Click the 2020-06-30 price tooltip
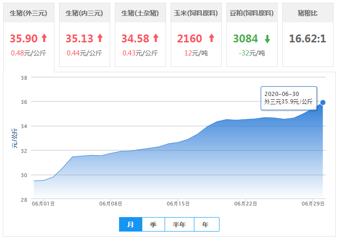 [x=288, y=98]
